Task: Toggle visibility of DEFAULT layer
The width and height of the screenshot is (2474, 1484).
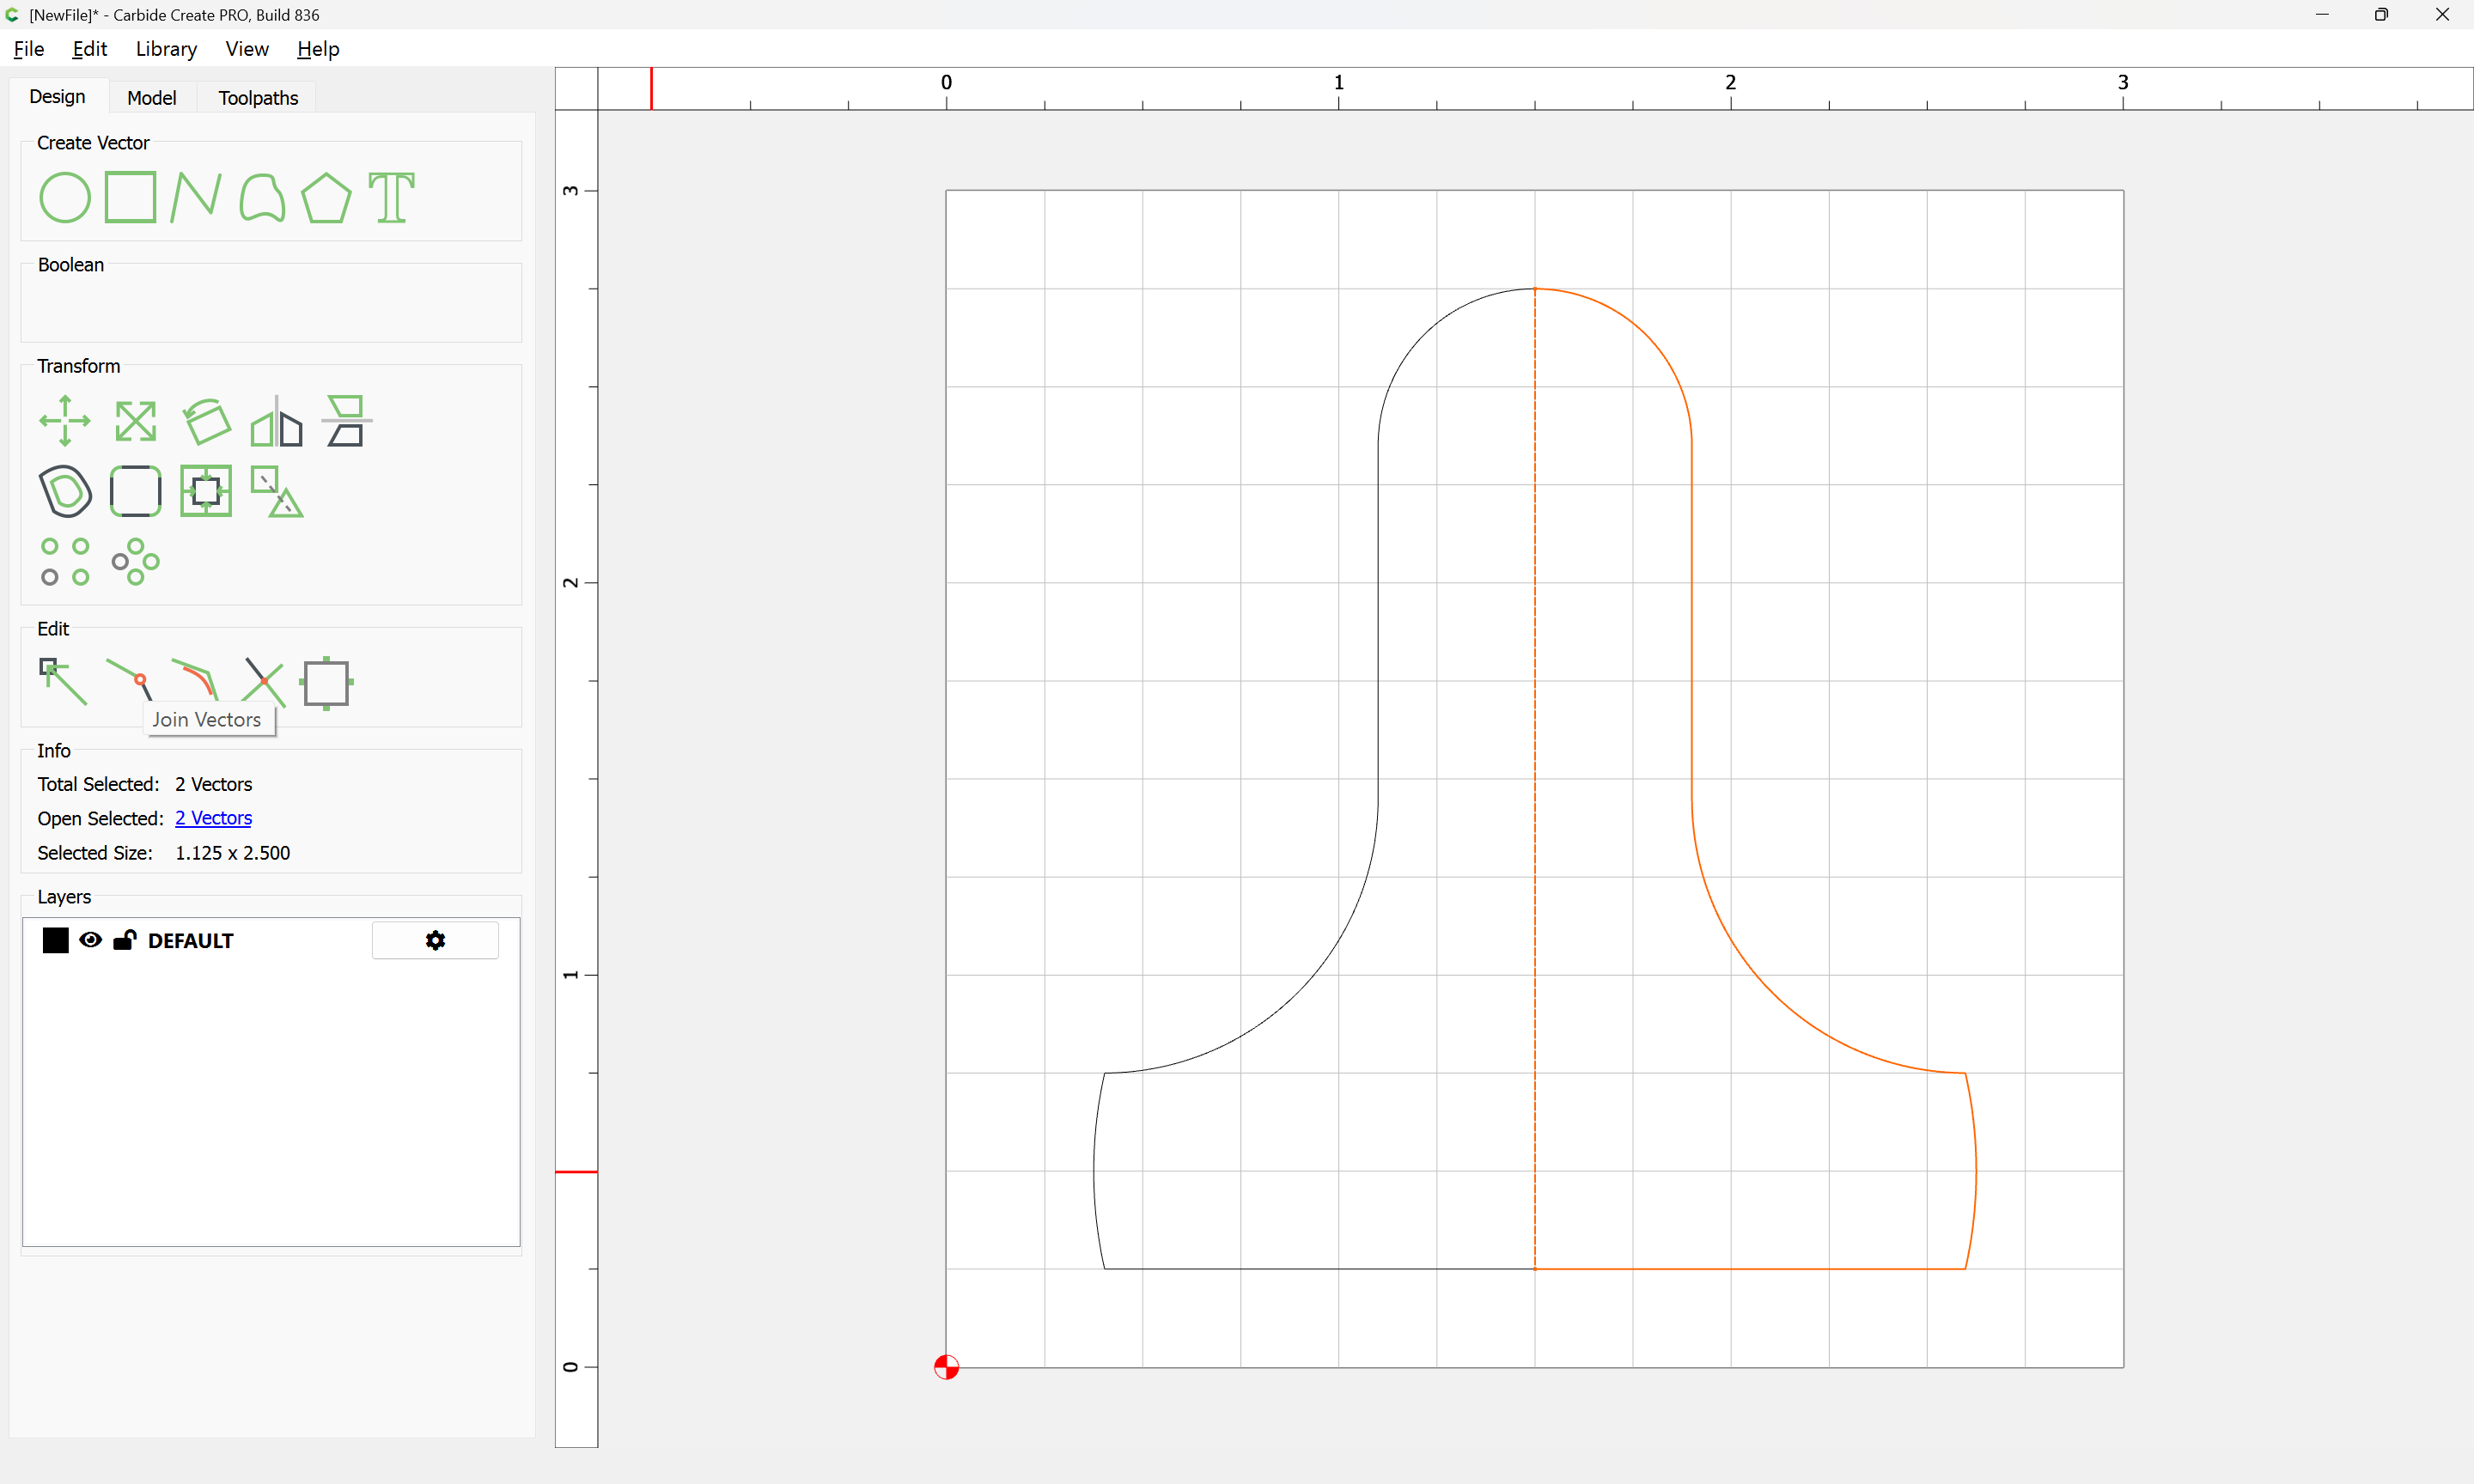Action: [90, 940]
